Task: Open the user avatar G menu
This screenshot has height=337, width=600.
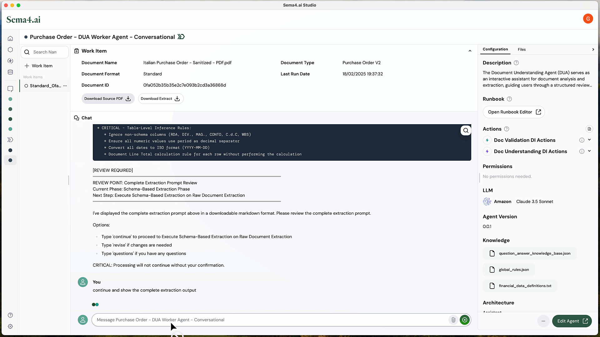Action: coord(588,19)
